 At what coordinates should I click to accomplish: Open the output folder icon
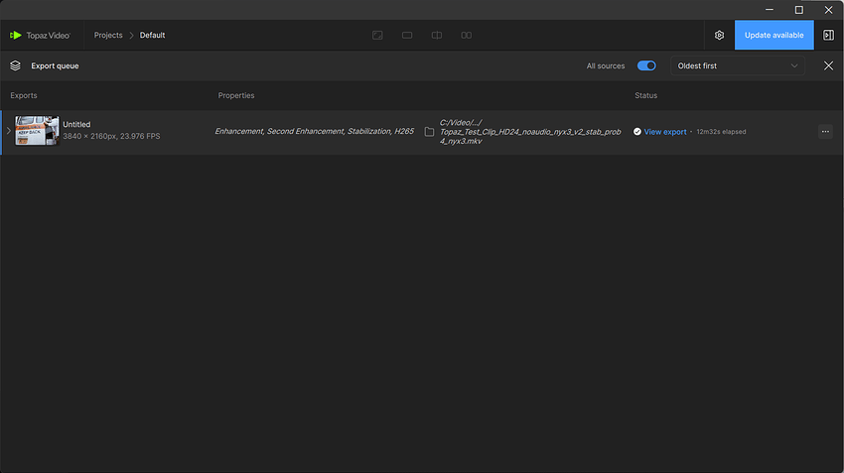[x=429, y=131]
